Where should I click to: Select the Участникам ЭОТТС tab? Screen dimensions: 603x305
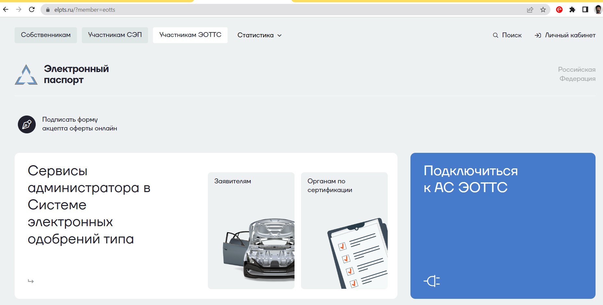point(190,35)
